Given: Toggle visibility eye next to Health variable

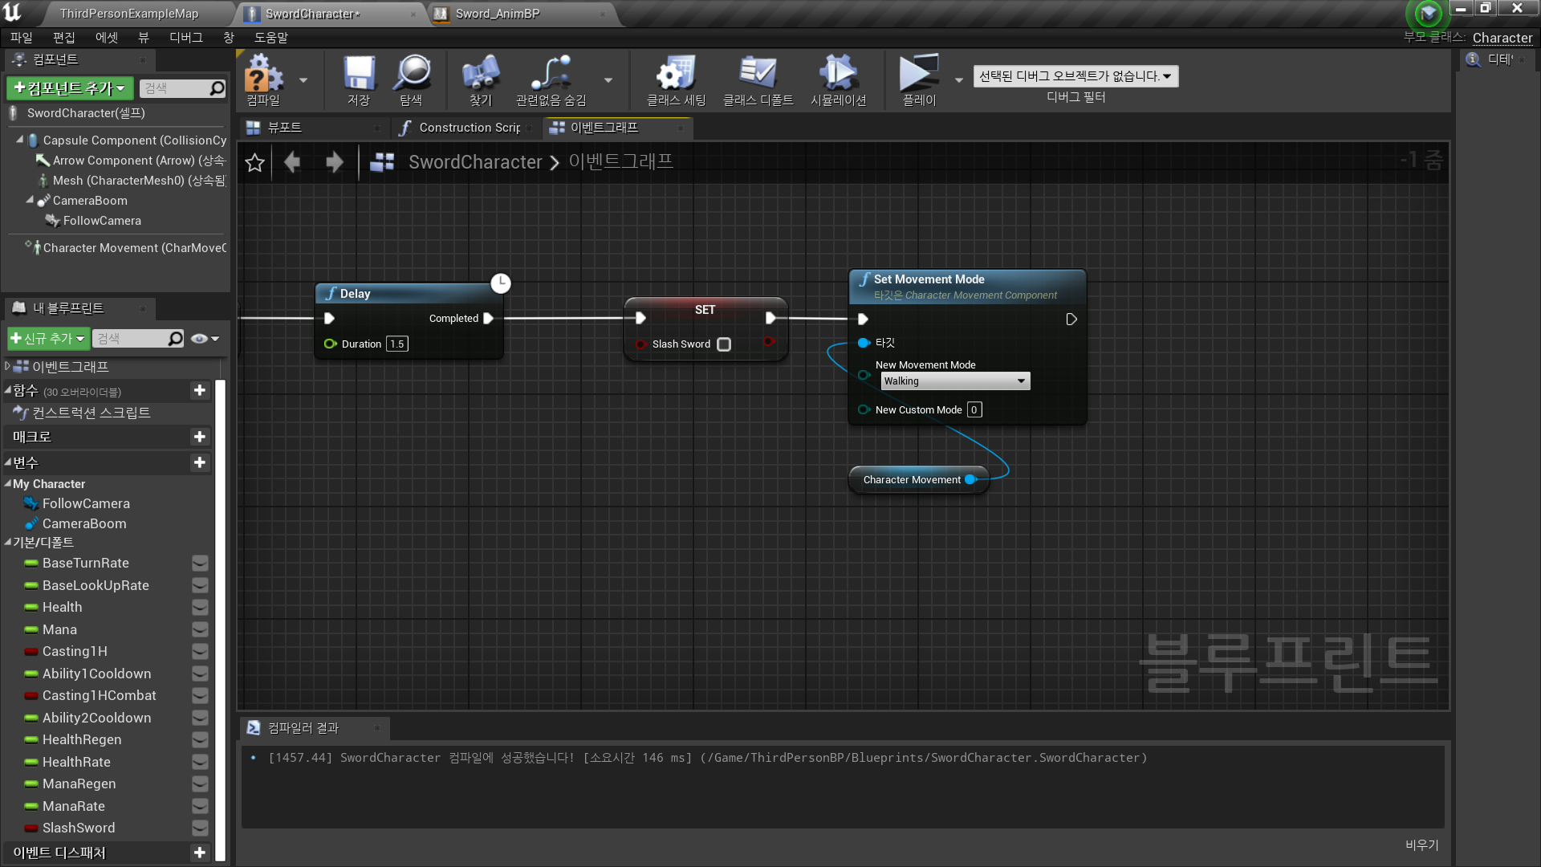Looking at the screenshot, I should tap(200, 608).
